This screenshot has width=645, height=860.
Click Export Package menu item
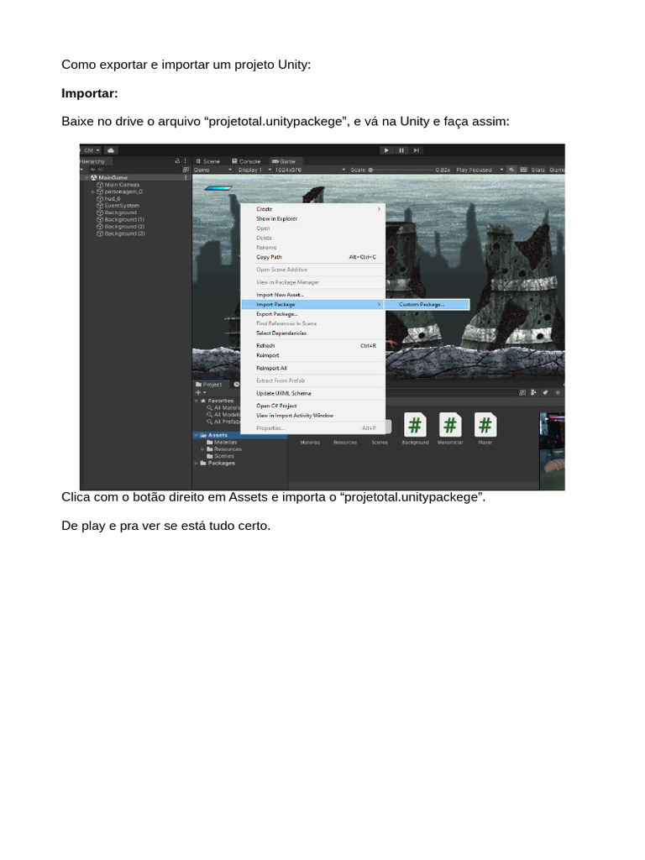pos(313,314)
